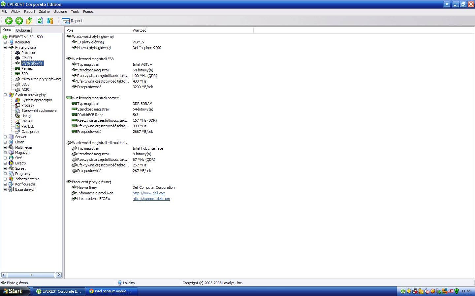
Task: Switch to the Ulubione tab
Action: tap(23, 30)
